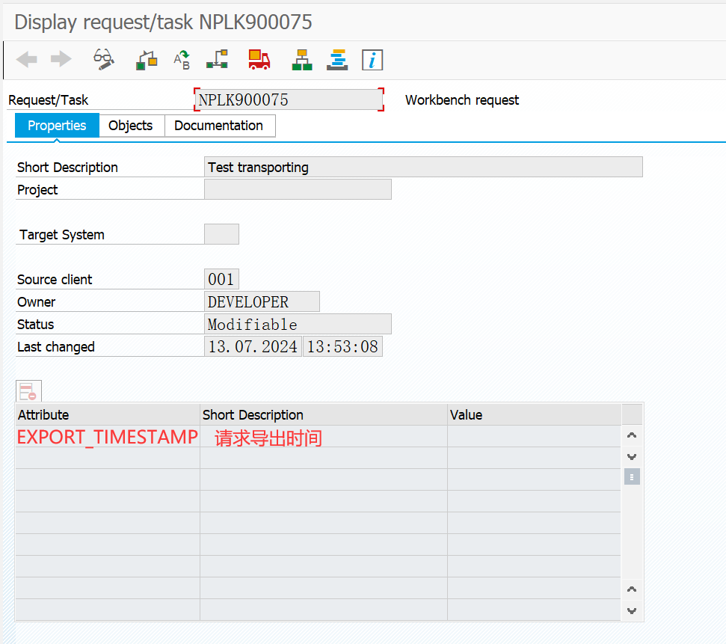Click the blue-orange stacked layers icon
This screenshot has width=726, height=644.
(x=337, y=60)
